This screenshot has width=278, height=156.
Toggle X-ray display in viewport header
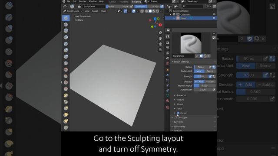tap(142, 11)
